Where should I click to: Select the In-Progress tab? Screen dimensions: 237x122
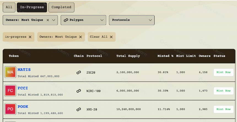32,7
